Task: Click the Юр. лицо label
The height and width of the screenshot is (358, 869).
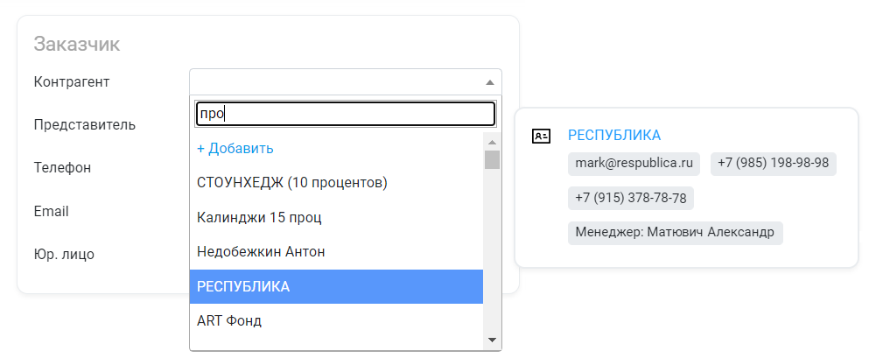Action: click(x=64, y=255)
